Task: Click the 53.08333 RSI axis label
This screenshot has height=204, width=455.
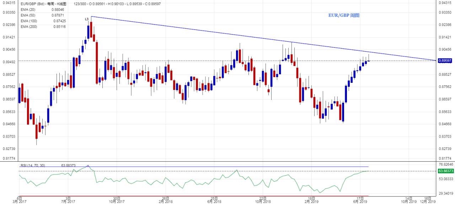Action: (x=446, y=179)
